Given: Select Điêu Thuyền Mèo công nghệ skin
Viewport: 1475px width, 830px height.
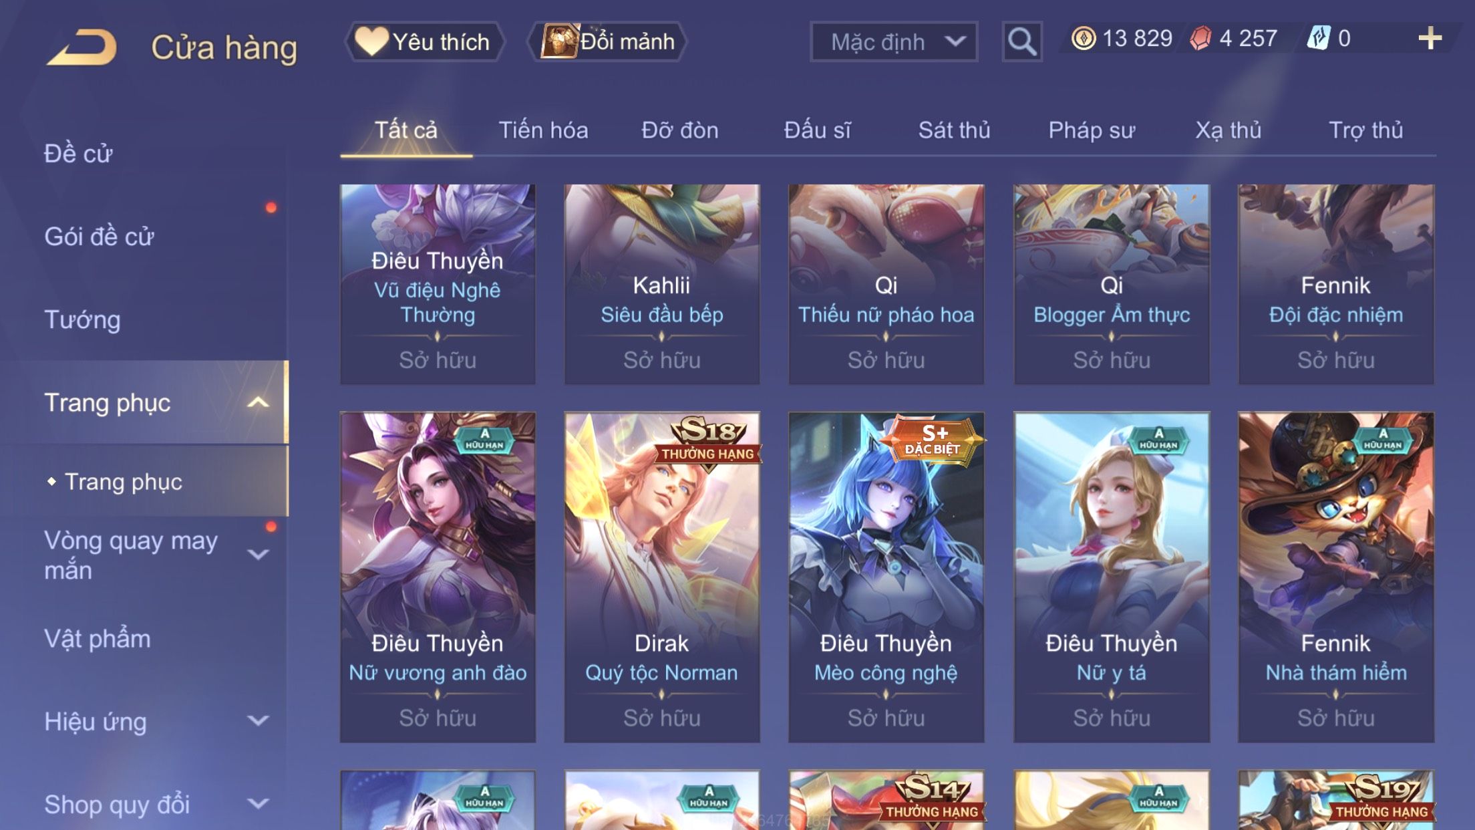Looking at the screenshot, I should [x=886, y=577].
